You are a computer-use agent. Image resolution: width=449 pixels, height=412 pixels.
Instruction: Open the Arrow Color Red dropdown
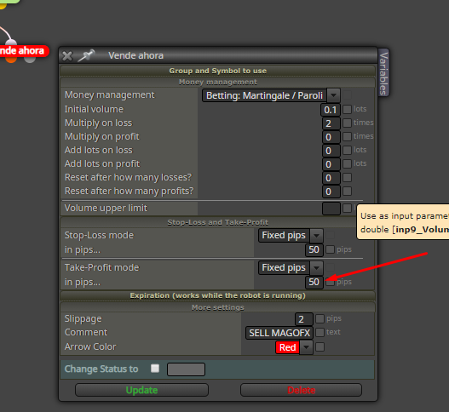tap(294, 347)
